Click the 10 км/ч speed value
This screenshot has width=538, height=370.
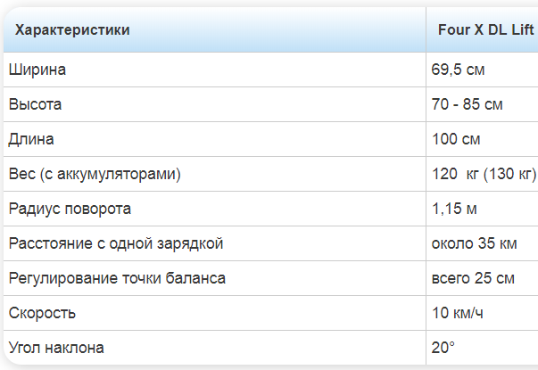coord(458,313)
